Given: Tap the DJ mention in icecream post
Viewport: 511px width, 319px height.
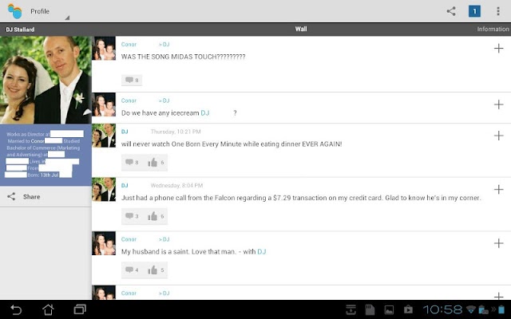Looking at the screenshot, I should pyautogui.click(x=205, y=113).
